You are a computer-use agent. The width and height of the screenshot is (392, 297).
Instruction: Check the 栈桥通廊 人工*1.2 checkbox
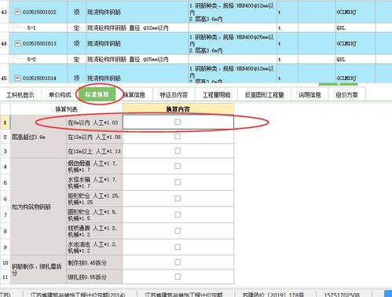click(x=178, y=231)
